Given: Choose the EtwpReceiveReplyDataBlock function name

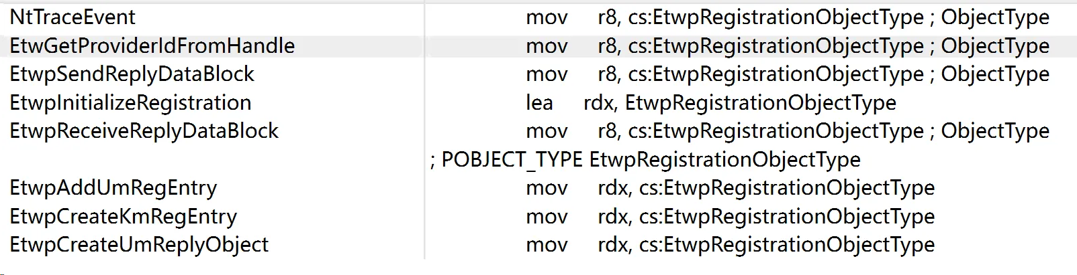Looking at the screenshot, I should click(144, 131).
